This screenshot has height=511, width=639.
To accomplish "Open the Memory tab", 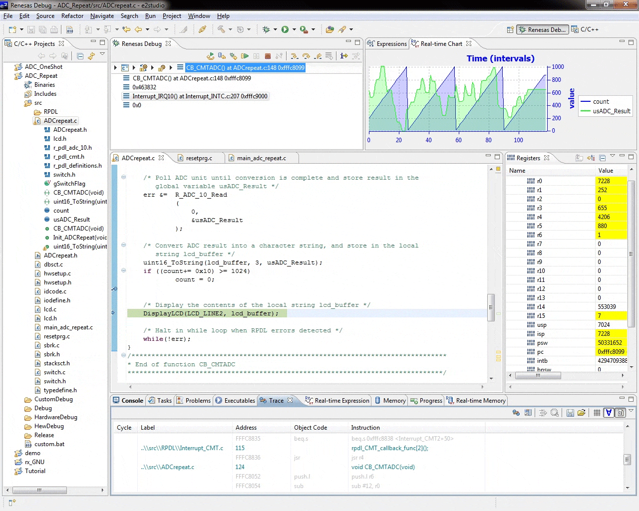I will pyautogui.click(x=390, y=401).
